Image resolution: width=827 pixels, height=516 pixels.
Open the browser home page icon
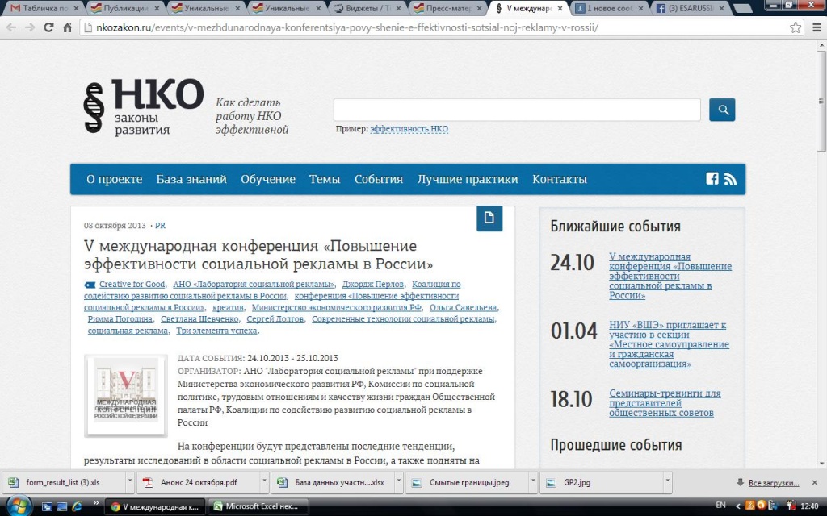(x=68, y=27)
